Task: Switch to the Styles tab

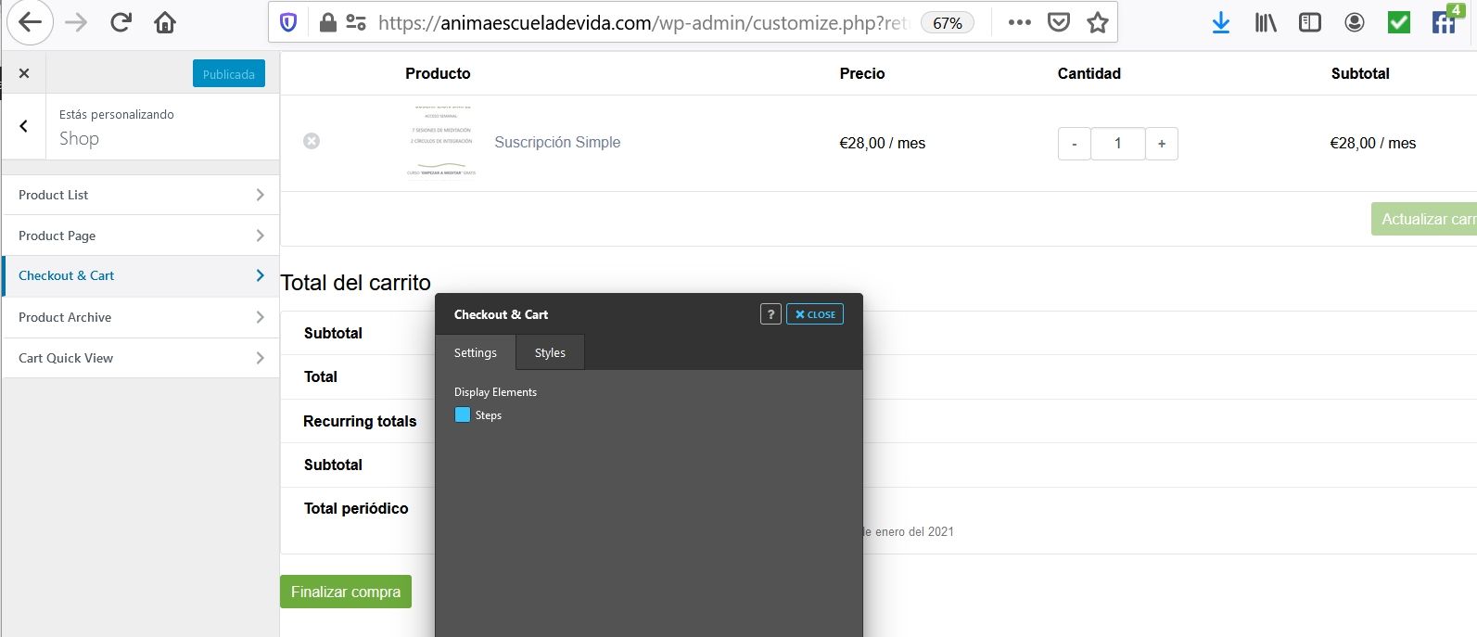Action: 550,352
